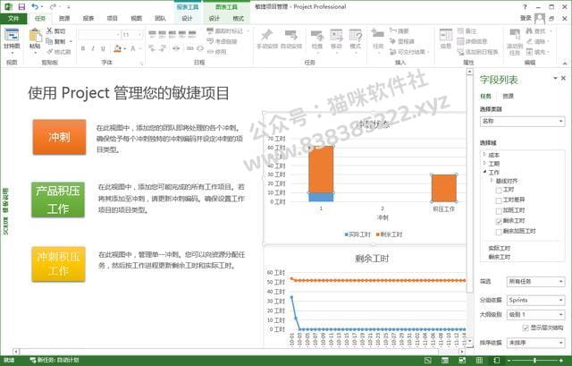
Task: Click the 手动安排 pushpin icon
Action: click(x=266, y=36)
